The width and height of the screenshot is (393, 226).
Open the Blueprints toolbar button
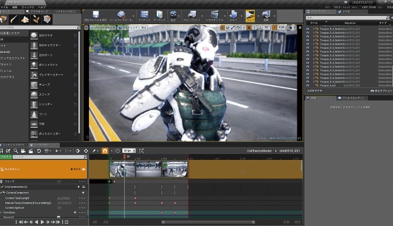[x=192, y=15]
